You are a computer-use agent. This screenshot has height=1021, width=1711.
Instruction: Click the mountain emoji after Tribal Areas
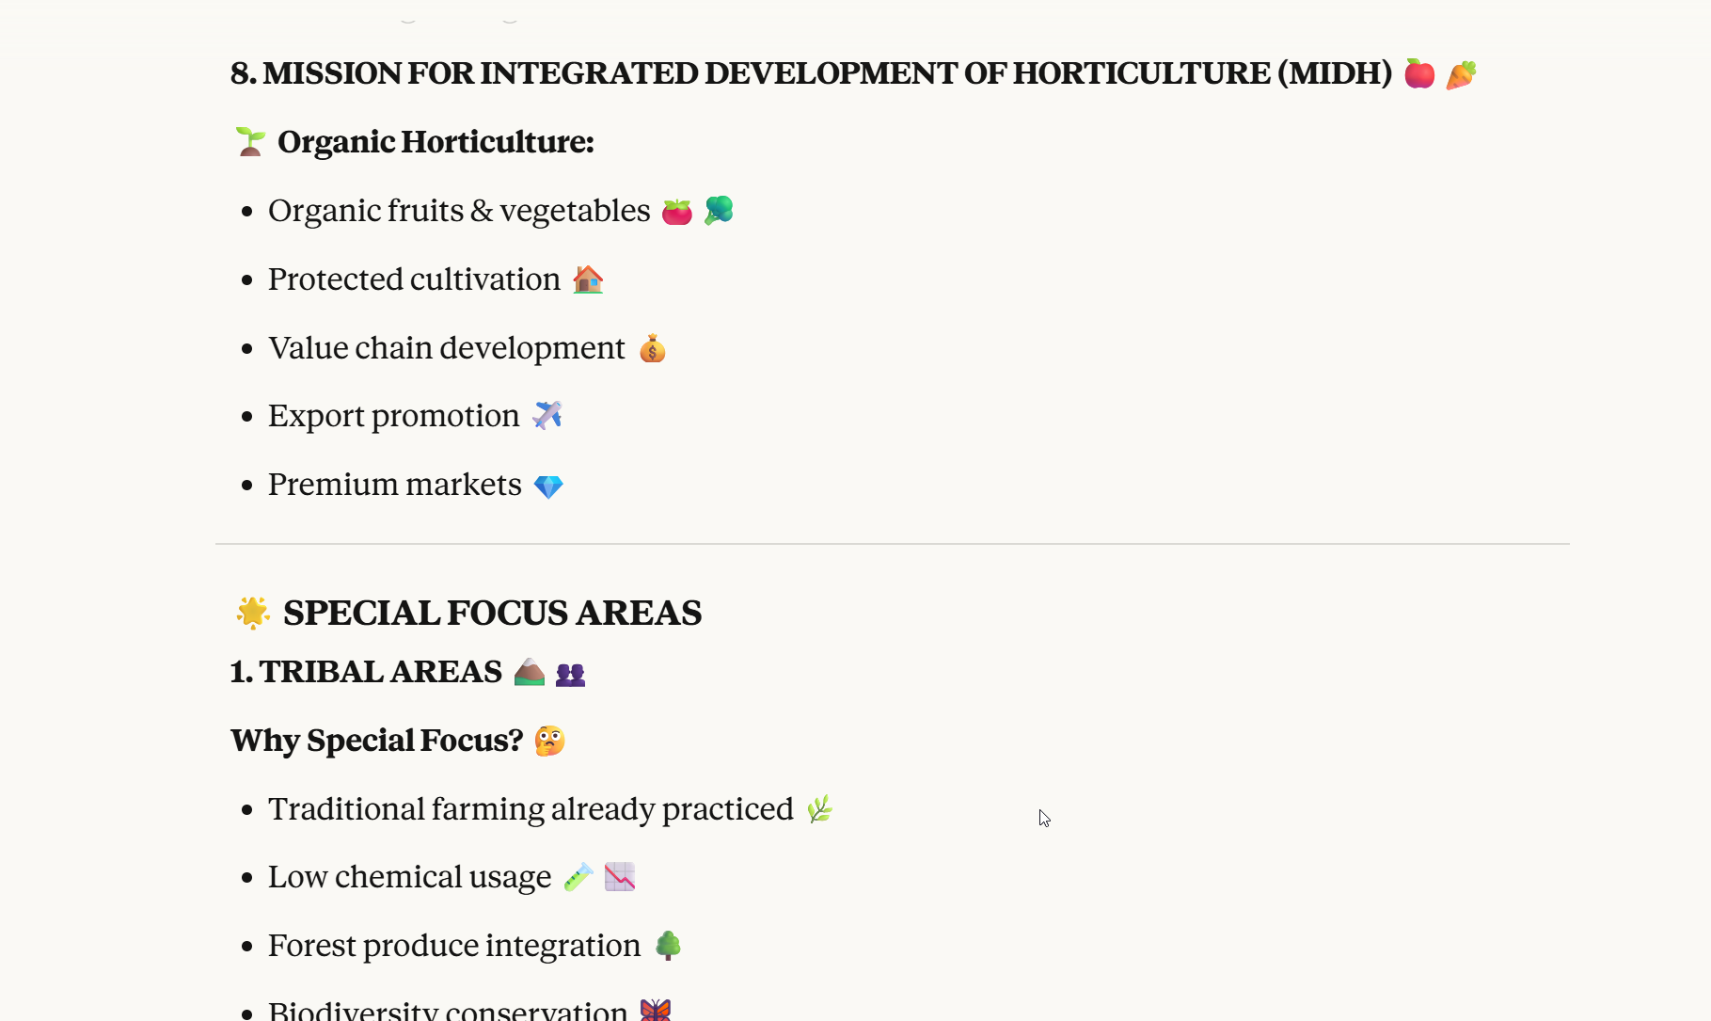(x=530, y=672)
